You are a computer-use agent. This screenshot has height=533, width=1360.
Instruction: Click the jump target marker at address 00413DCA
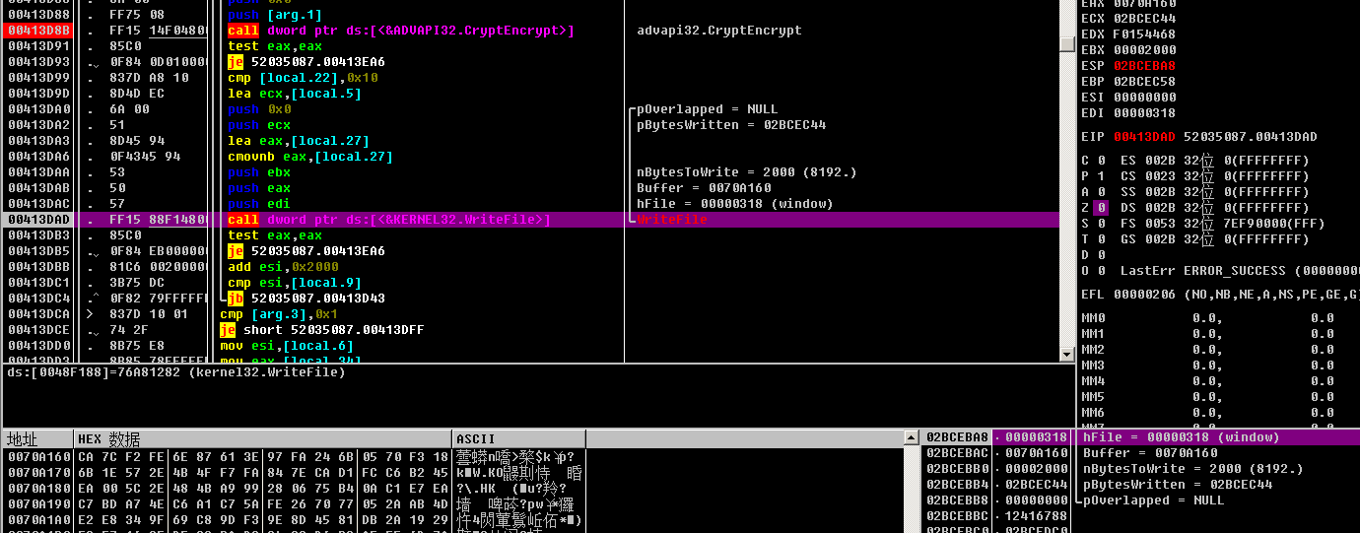click(90, 314)
